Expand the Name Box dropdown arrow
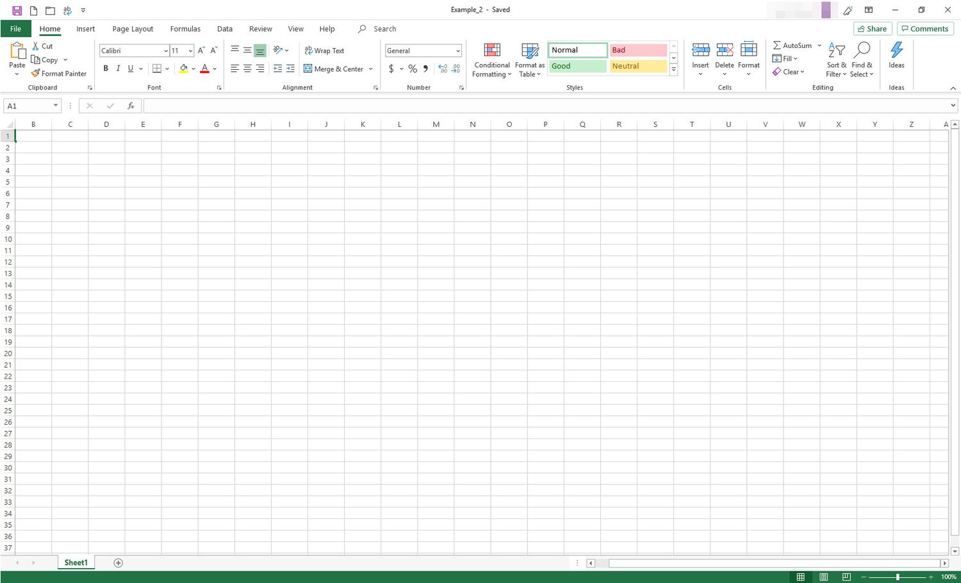Image resolution: width=961 pixels, height=583 pixels. 56,106
